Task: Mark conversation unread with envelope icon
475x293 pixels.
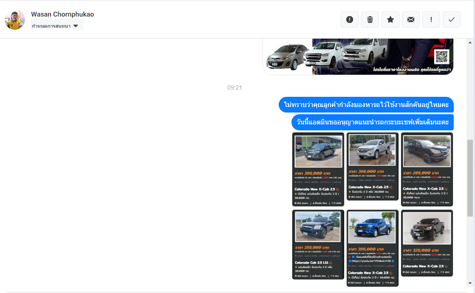Action: pos(411,20)
